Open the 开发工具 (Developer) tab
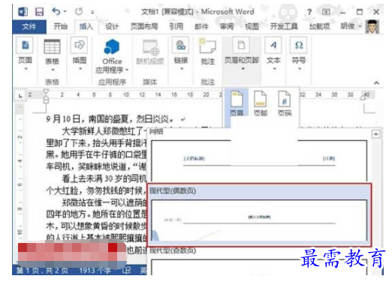This screenshot has height=282, width=392. [284, 26]
